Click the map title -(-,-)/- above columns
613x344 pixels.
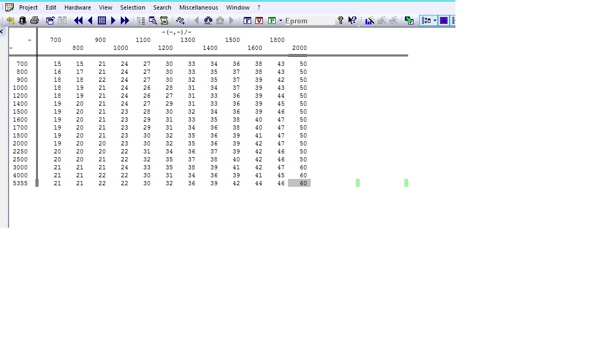click(177, 32)
